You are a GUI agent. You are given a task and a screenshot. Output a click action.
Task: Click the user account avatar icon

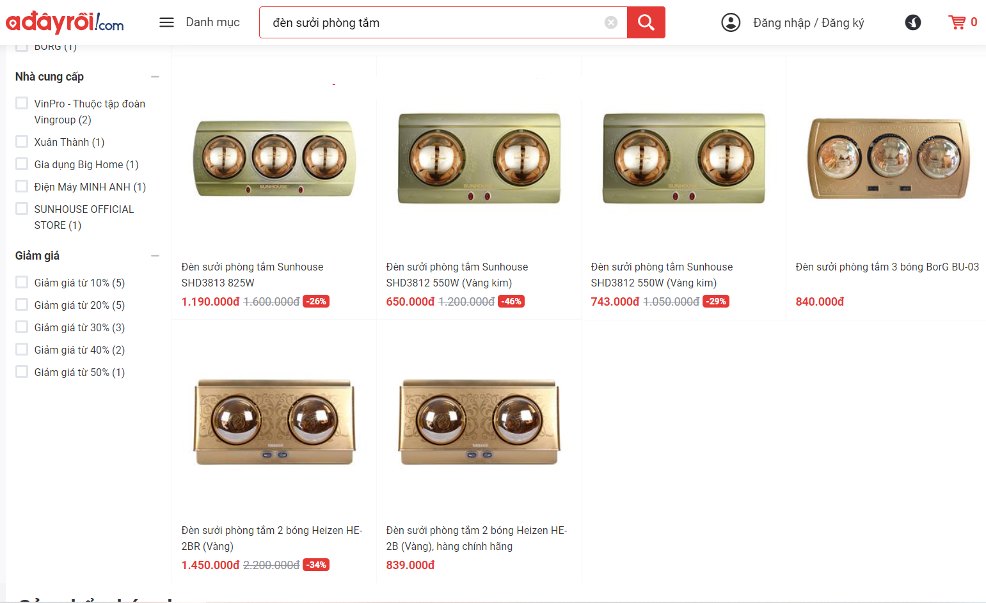[x=731, y=22]
